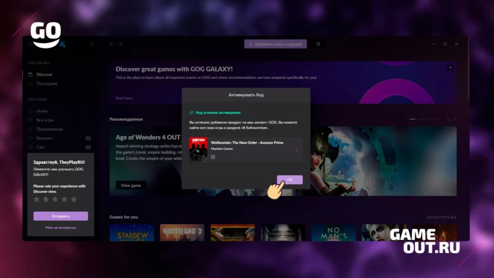Open Все игры in the sidebar
Screen dimensions: 494x278
coord(44,120)
